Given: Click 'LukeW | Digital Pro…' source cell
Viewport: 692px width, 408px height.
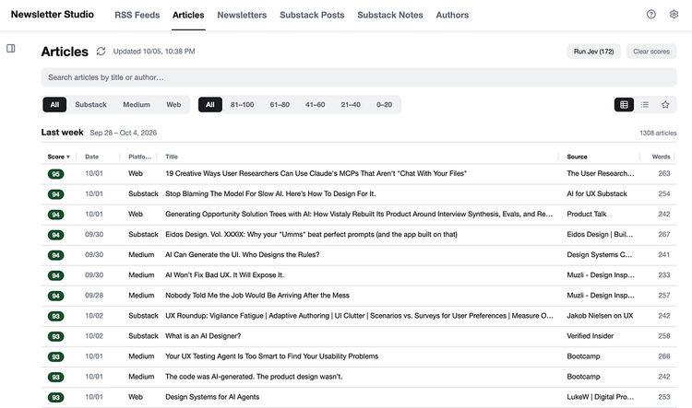Looking at the screenshot, I should [601, 397].
